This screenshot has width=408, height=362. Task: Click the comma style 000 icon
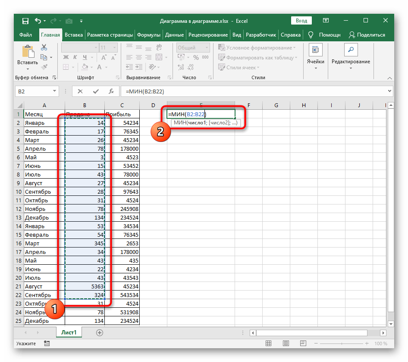click(205, 57)
